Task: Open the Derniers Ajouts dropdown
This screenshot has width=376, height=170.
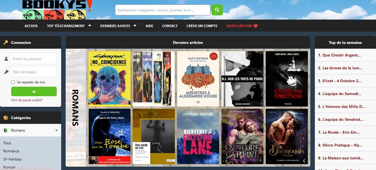Action: coord(135,26)
